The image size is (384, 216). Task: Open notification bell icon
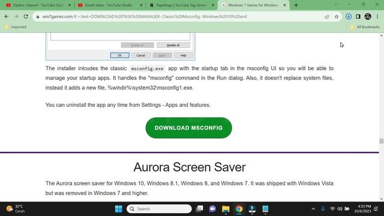(376, 209)
